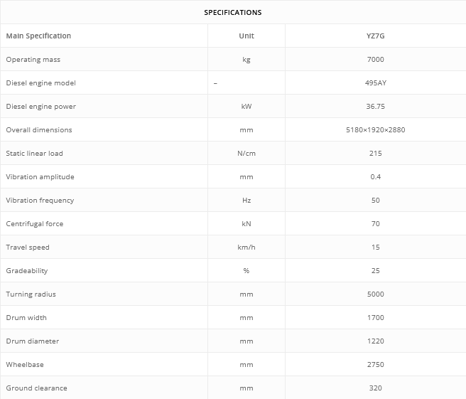This screenshot has width=466, height=399.
Task: Click the Unit column header
Action: pos(246,36)
